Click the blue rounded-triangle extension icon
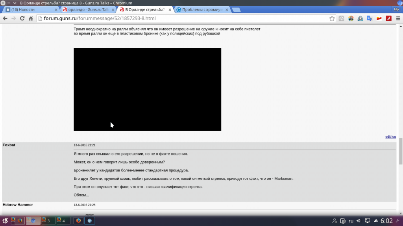This screenshot has width=403, height=226. tap(360, 18)
